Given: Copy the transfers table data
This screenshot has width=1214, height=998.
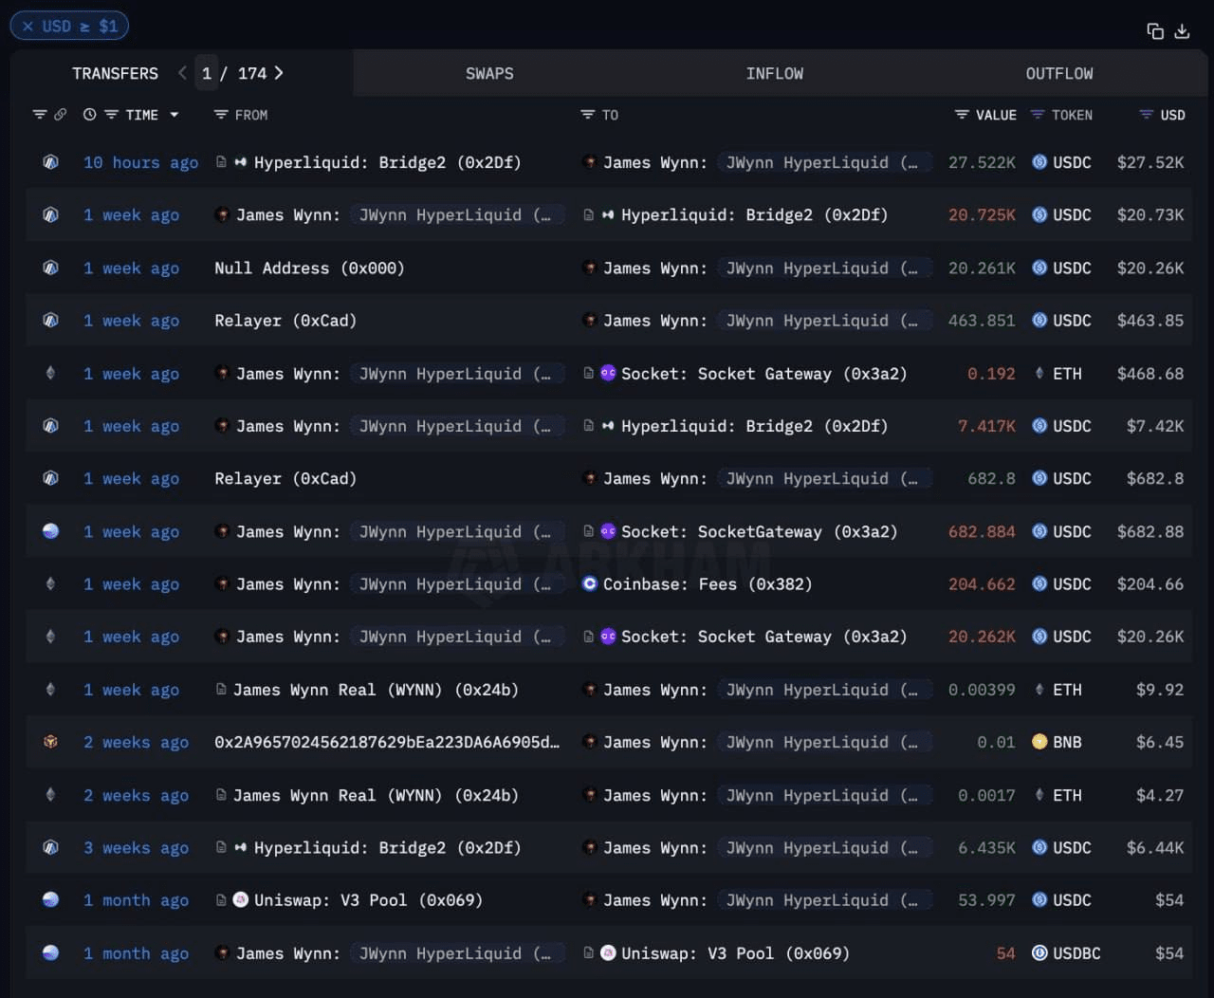Looking at the screenshot, I should [x=1155, y=31].
